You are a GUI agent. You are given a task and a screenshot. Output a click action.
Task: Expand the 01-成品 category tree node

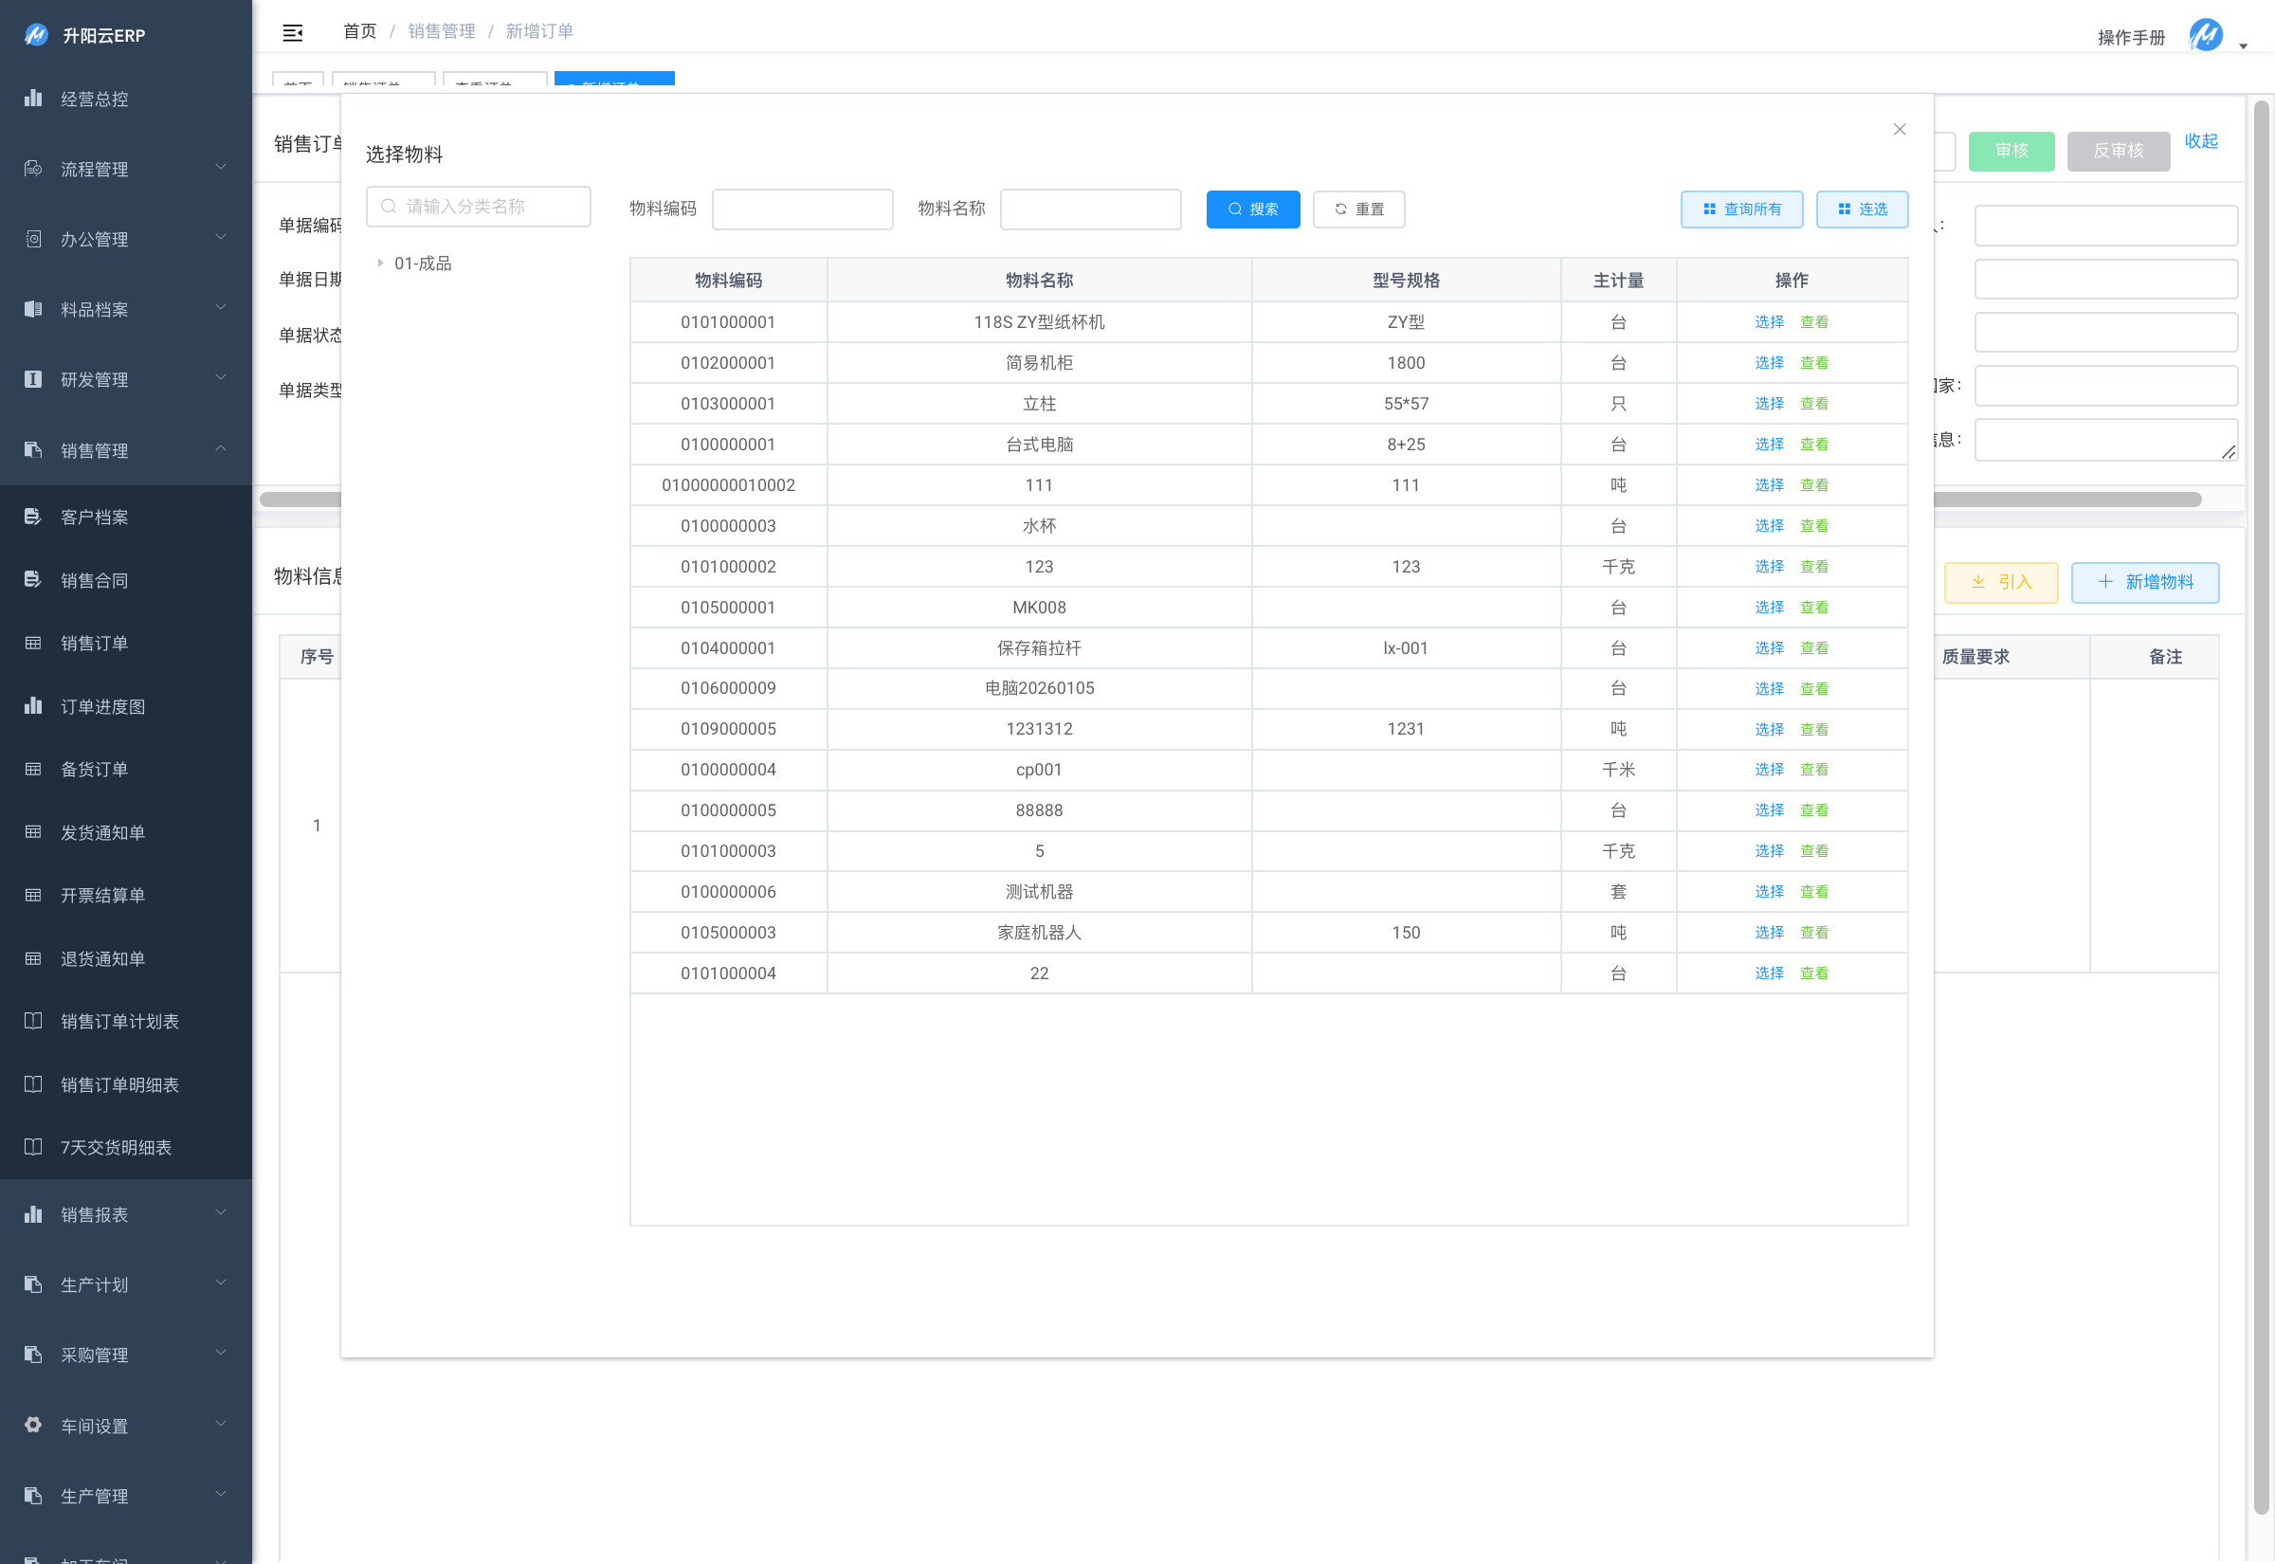(x=381, y=263)
